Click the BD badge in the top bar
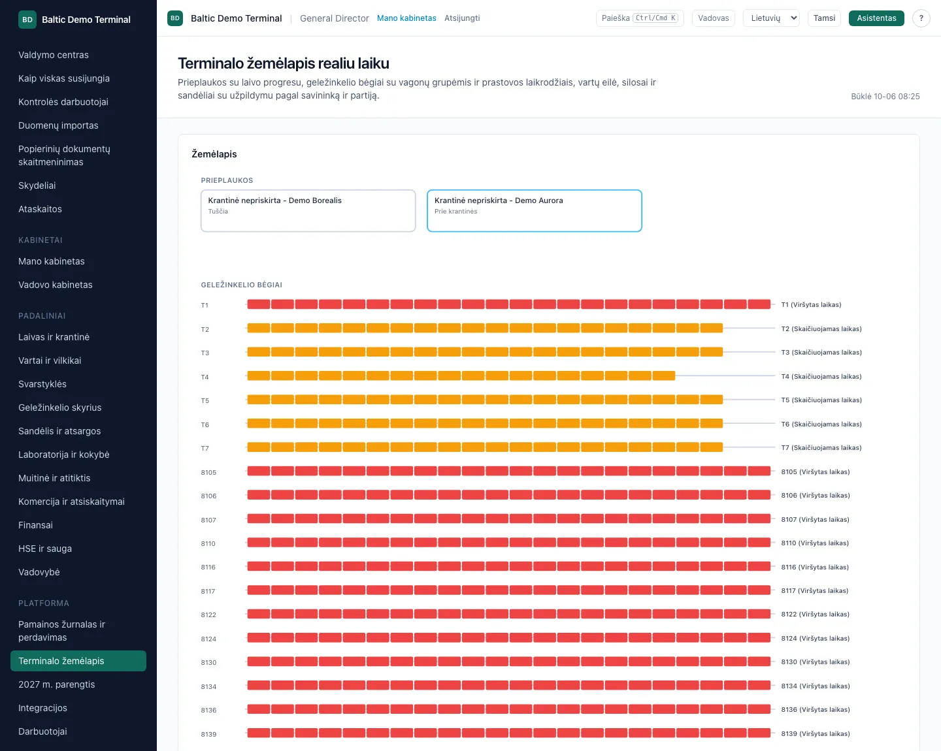941x751 pixels. click(175, 18)
